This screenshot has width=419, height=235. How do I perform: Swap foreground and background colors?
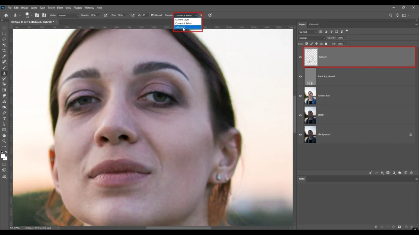click(6, 152)
